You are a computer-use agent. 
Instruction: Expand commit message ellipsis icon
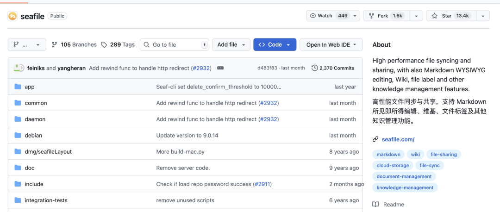coord(220,68)
